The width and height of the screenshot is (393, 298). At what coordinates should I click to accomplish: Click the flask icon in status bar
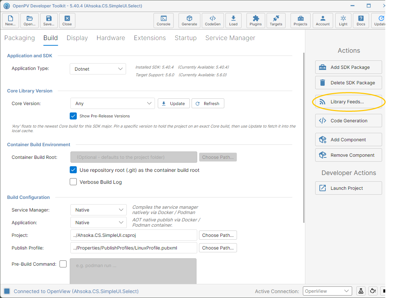(361, 291)
